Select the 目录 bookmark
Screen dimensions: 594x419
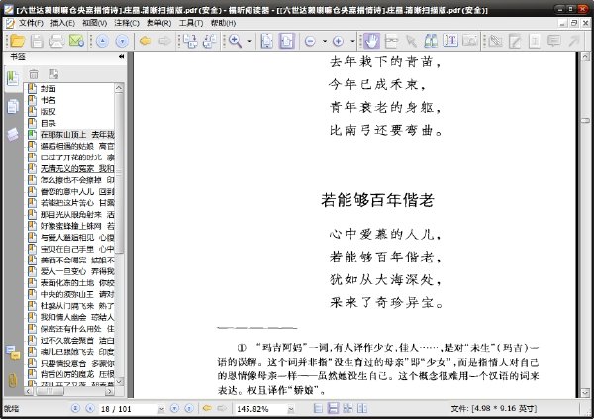pos(49,123)
